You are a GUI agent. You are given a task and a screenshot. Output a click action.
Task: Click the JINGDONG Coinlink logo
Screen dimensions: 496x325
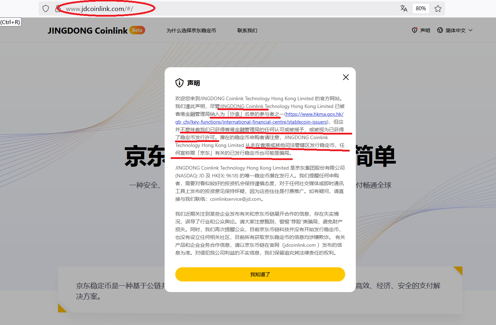click(x=87, y=31)
